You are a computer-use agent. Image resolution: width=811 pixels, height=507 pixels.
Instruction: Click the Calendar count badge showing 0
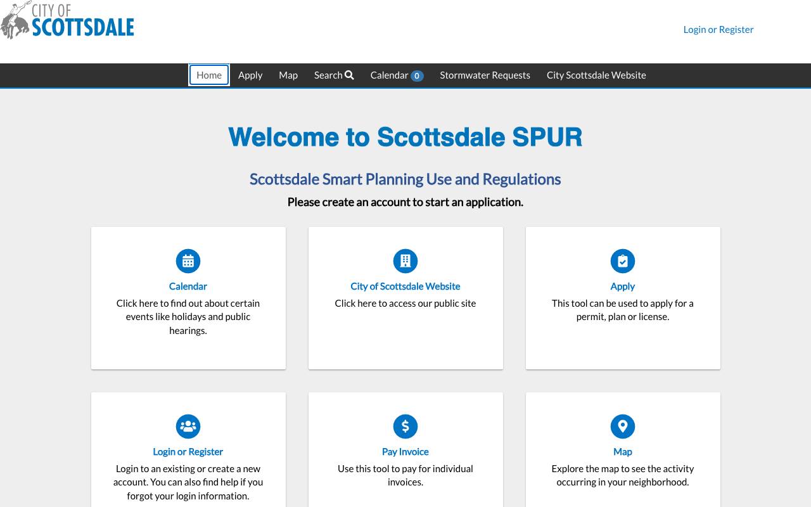[x=417, y=76]
